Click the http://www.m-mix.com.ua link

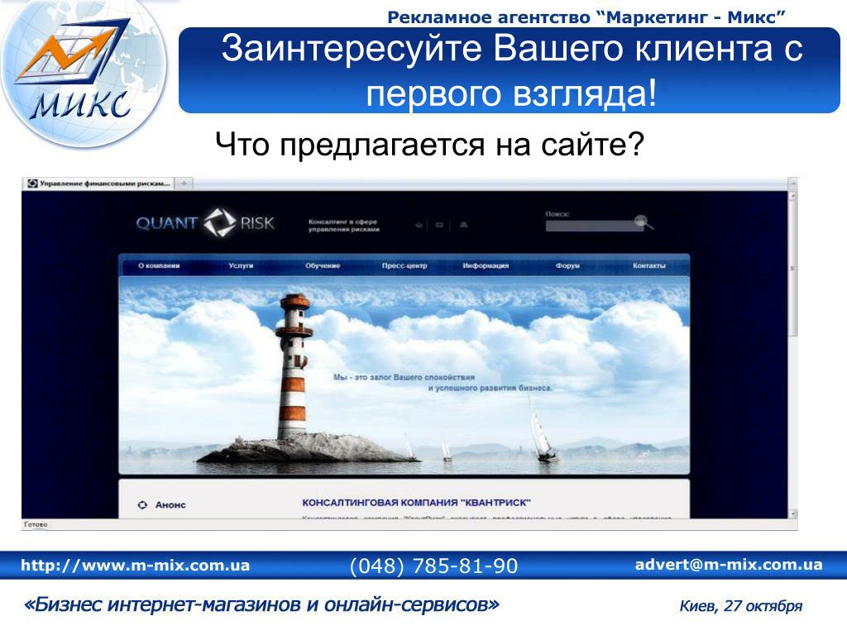[x=135, y=566]
